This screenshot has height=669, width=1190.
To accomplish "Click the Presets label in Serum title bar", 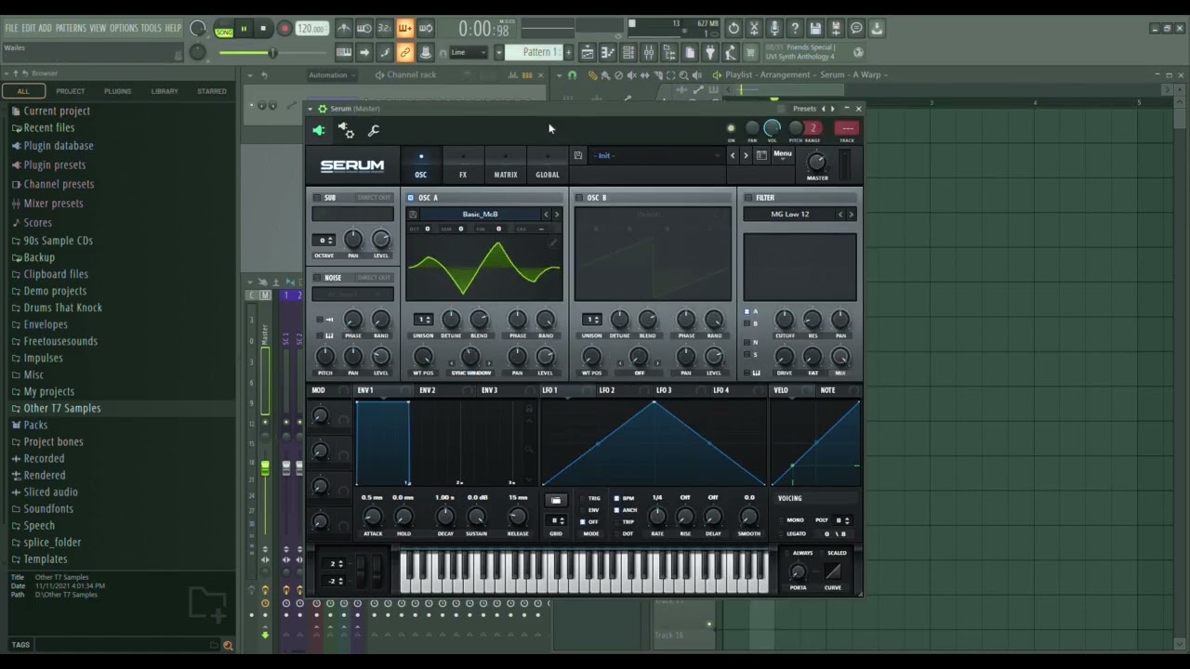I will 804,109.
